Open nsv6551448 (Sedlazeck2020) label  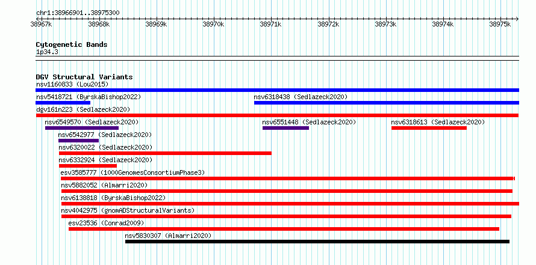pyautogui.click(x=309, y=122)
